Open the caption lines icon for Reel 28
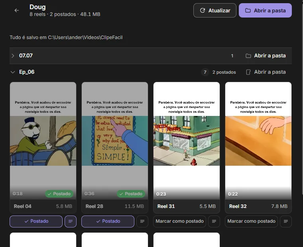The image size is (303, 247). pyautogui.click(x=142, y=222)
